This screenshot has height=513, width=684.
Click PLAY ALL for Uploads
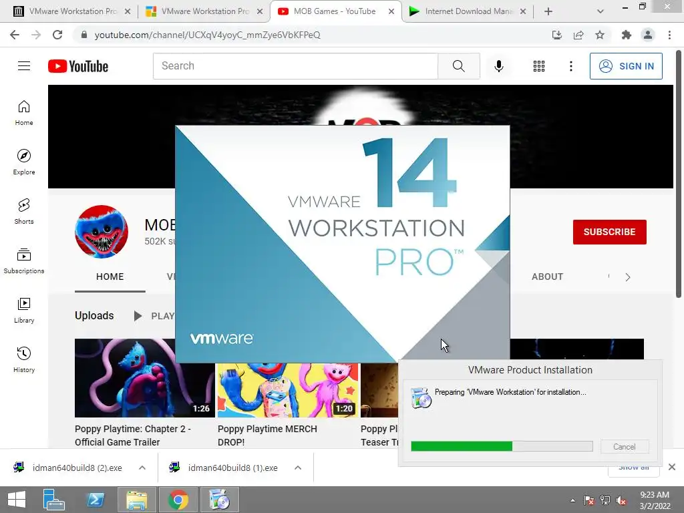pos(155,316)
